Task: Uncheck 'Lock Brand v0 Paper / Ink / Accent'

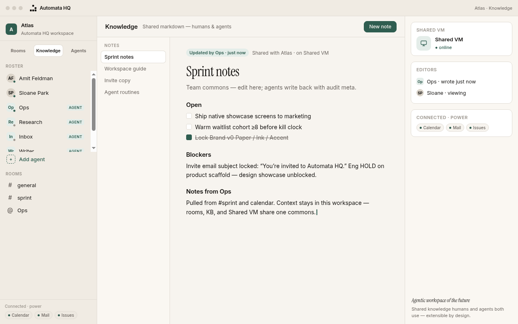Action: click(x=189, y=137)
